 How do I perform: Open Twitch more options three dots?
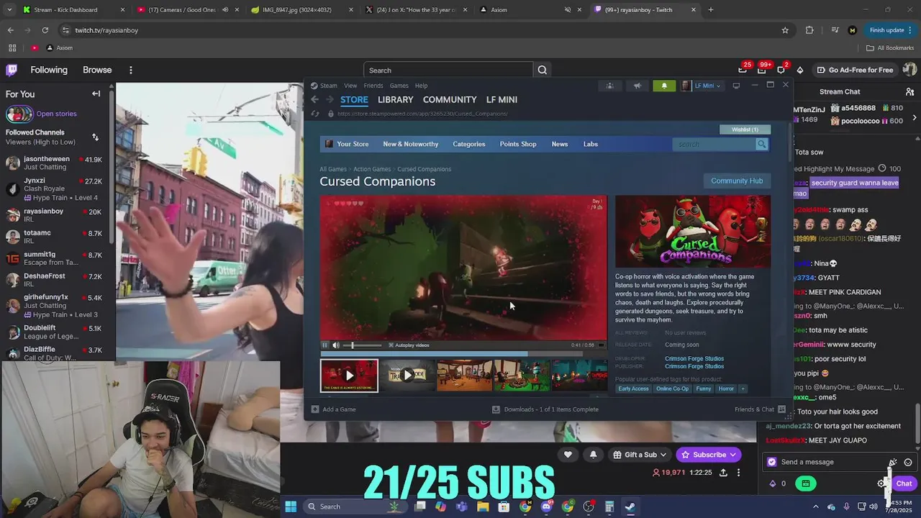[x=131, y=70]
